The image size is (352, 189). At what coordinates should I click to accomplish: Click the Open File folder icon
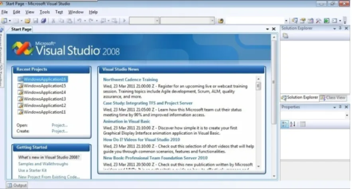coord(28,21)
